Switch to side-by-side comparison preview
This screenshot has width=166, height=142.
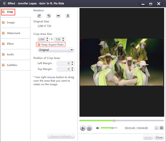pyautogui.click(x=162, y=128)
